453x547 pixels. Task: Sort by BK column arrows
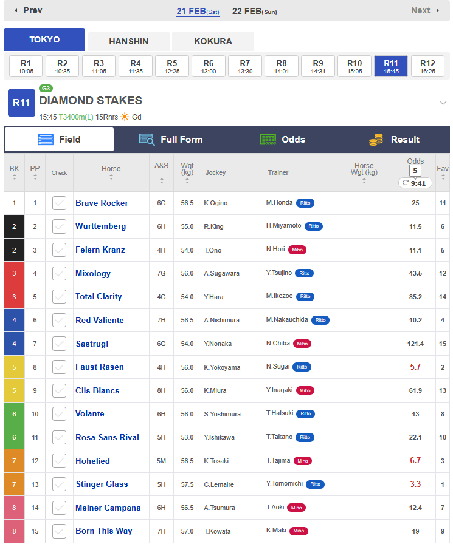(x=15, y=177)
